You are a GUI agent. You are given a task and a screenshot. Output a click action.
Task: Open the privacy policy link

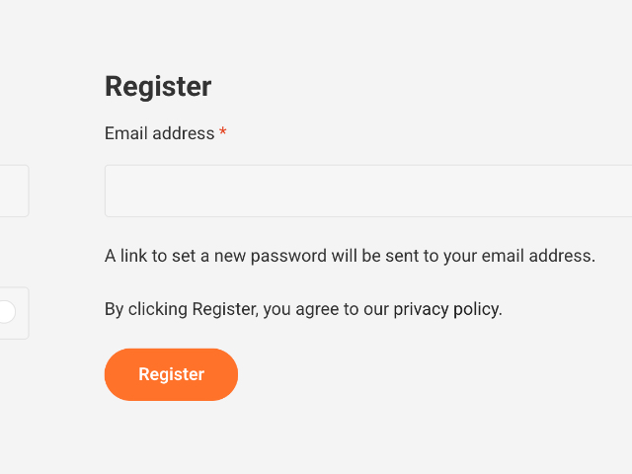(x=446, y=309)
